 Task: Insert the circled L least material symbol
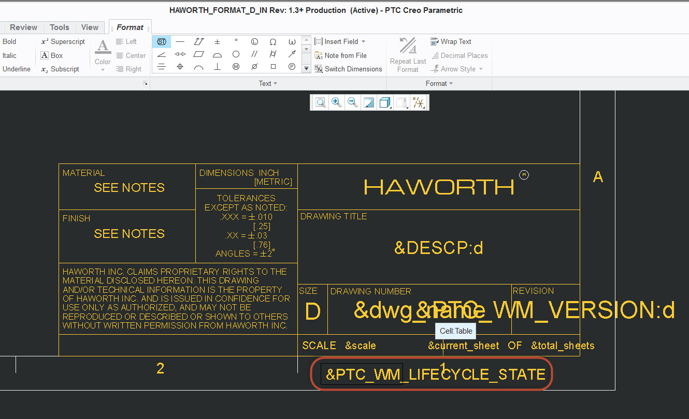[x=255, y=42]
